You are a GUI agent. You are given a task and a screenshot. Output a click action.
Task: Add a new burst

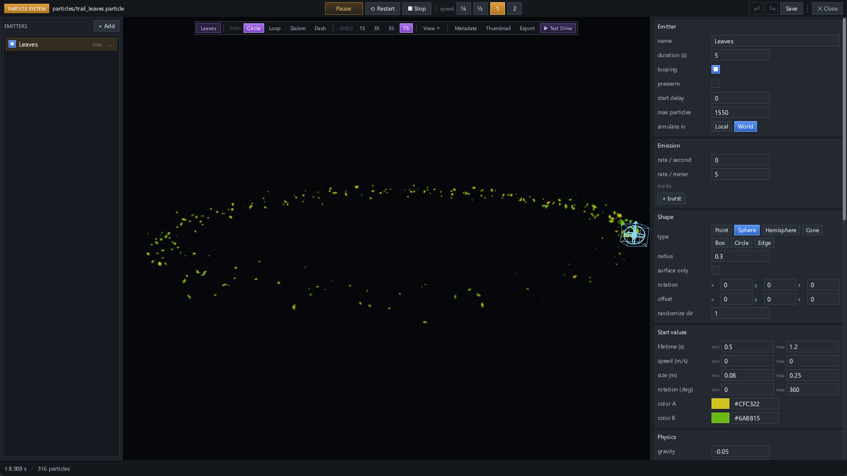671,198
